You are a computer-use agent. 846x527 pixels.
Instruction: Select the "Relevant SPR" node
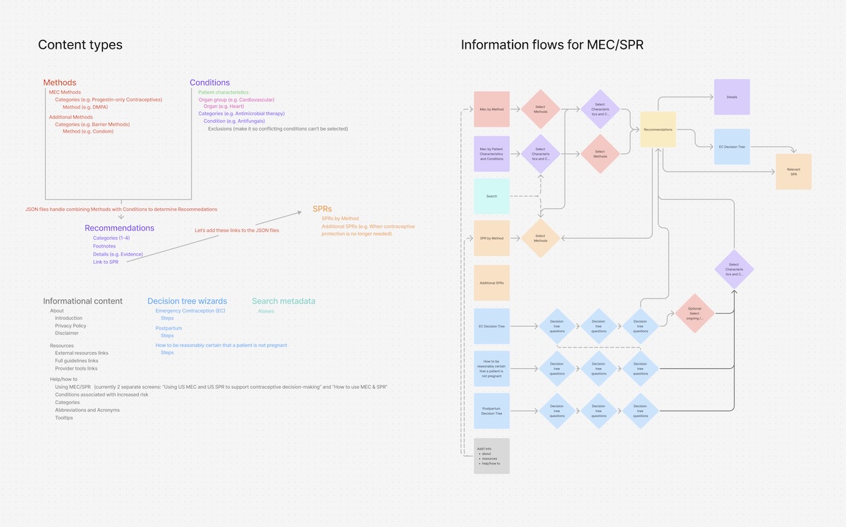793,171
